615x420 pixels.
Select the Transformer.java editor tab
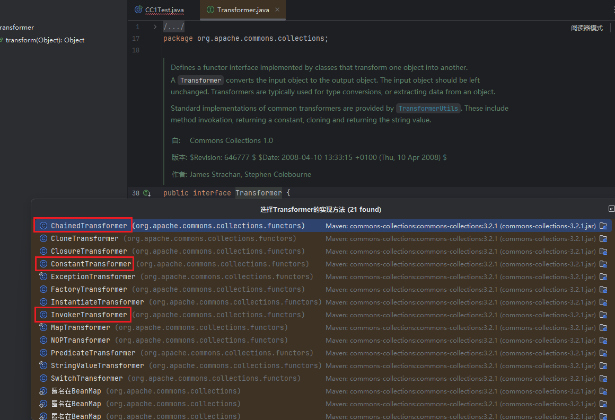click(x=243, y=10)
